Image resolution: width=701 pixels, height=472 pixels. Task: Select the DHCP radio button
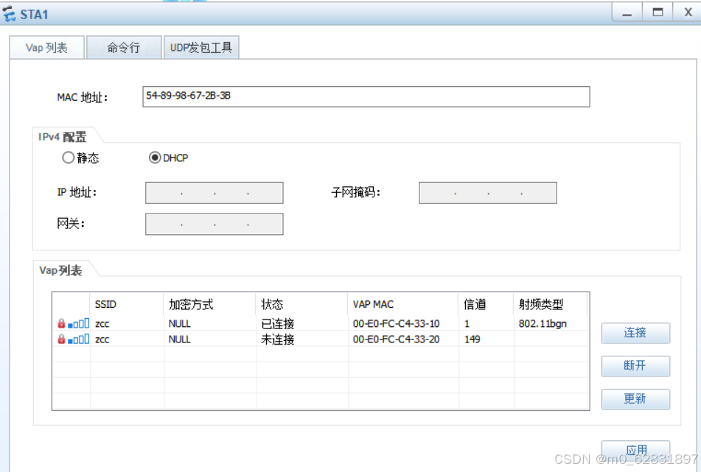pos(154,157)
